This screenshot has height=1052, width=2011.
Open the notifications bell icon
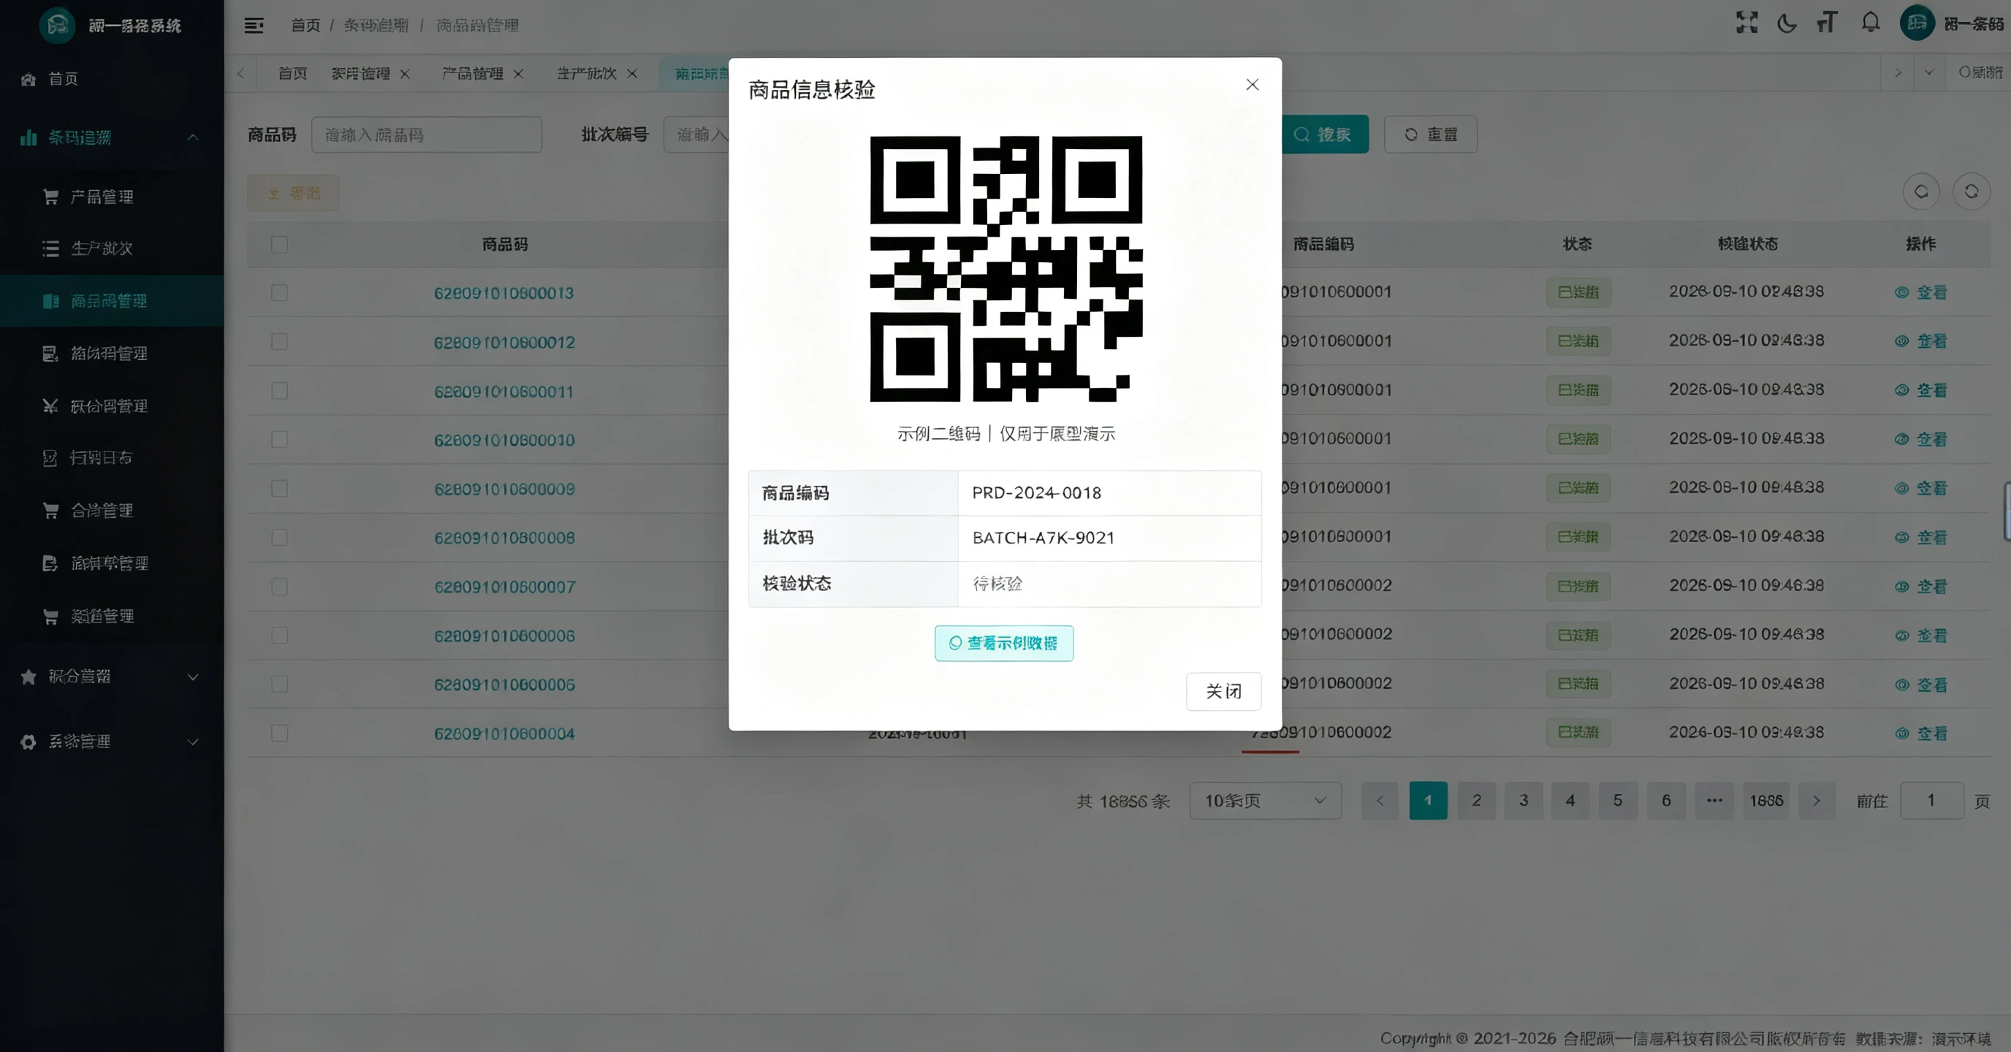[1871, 23]
